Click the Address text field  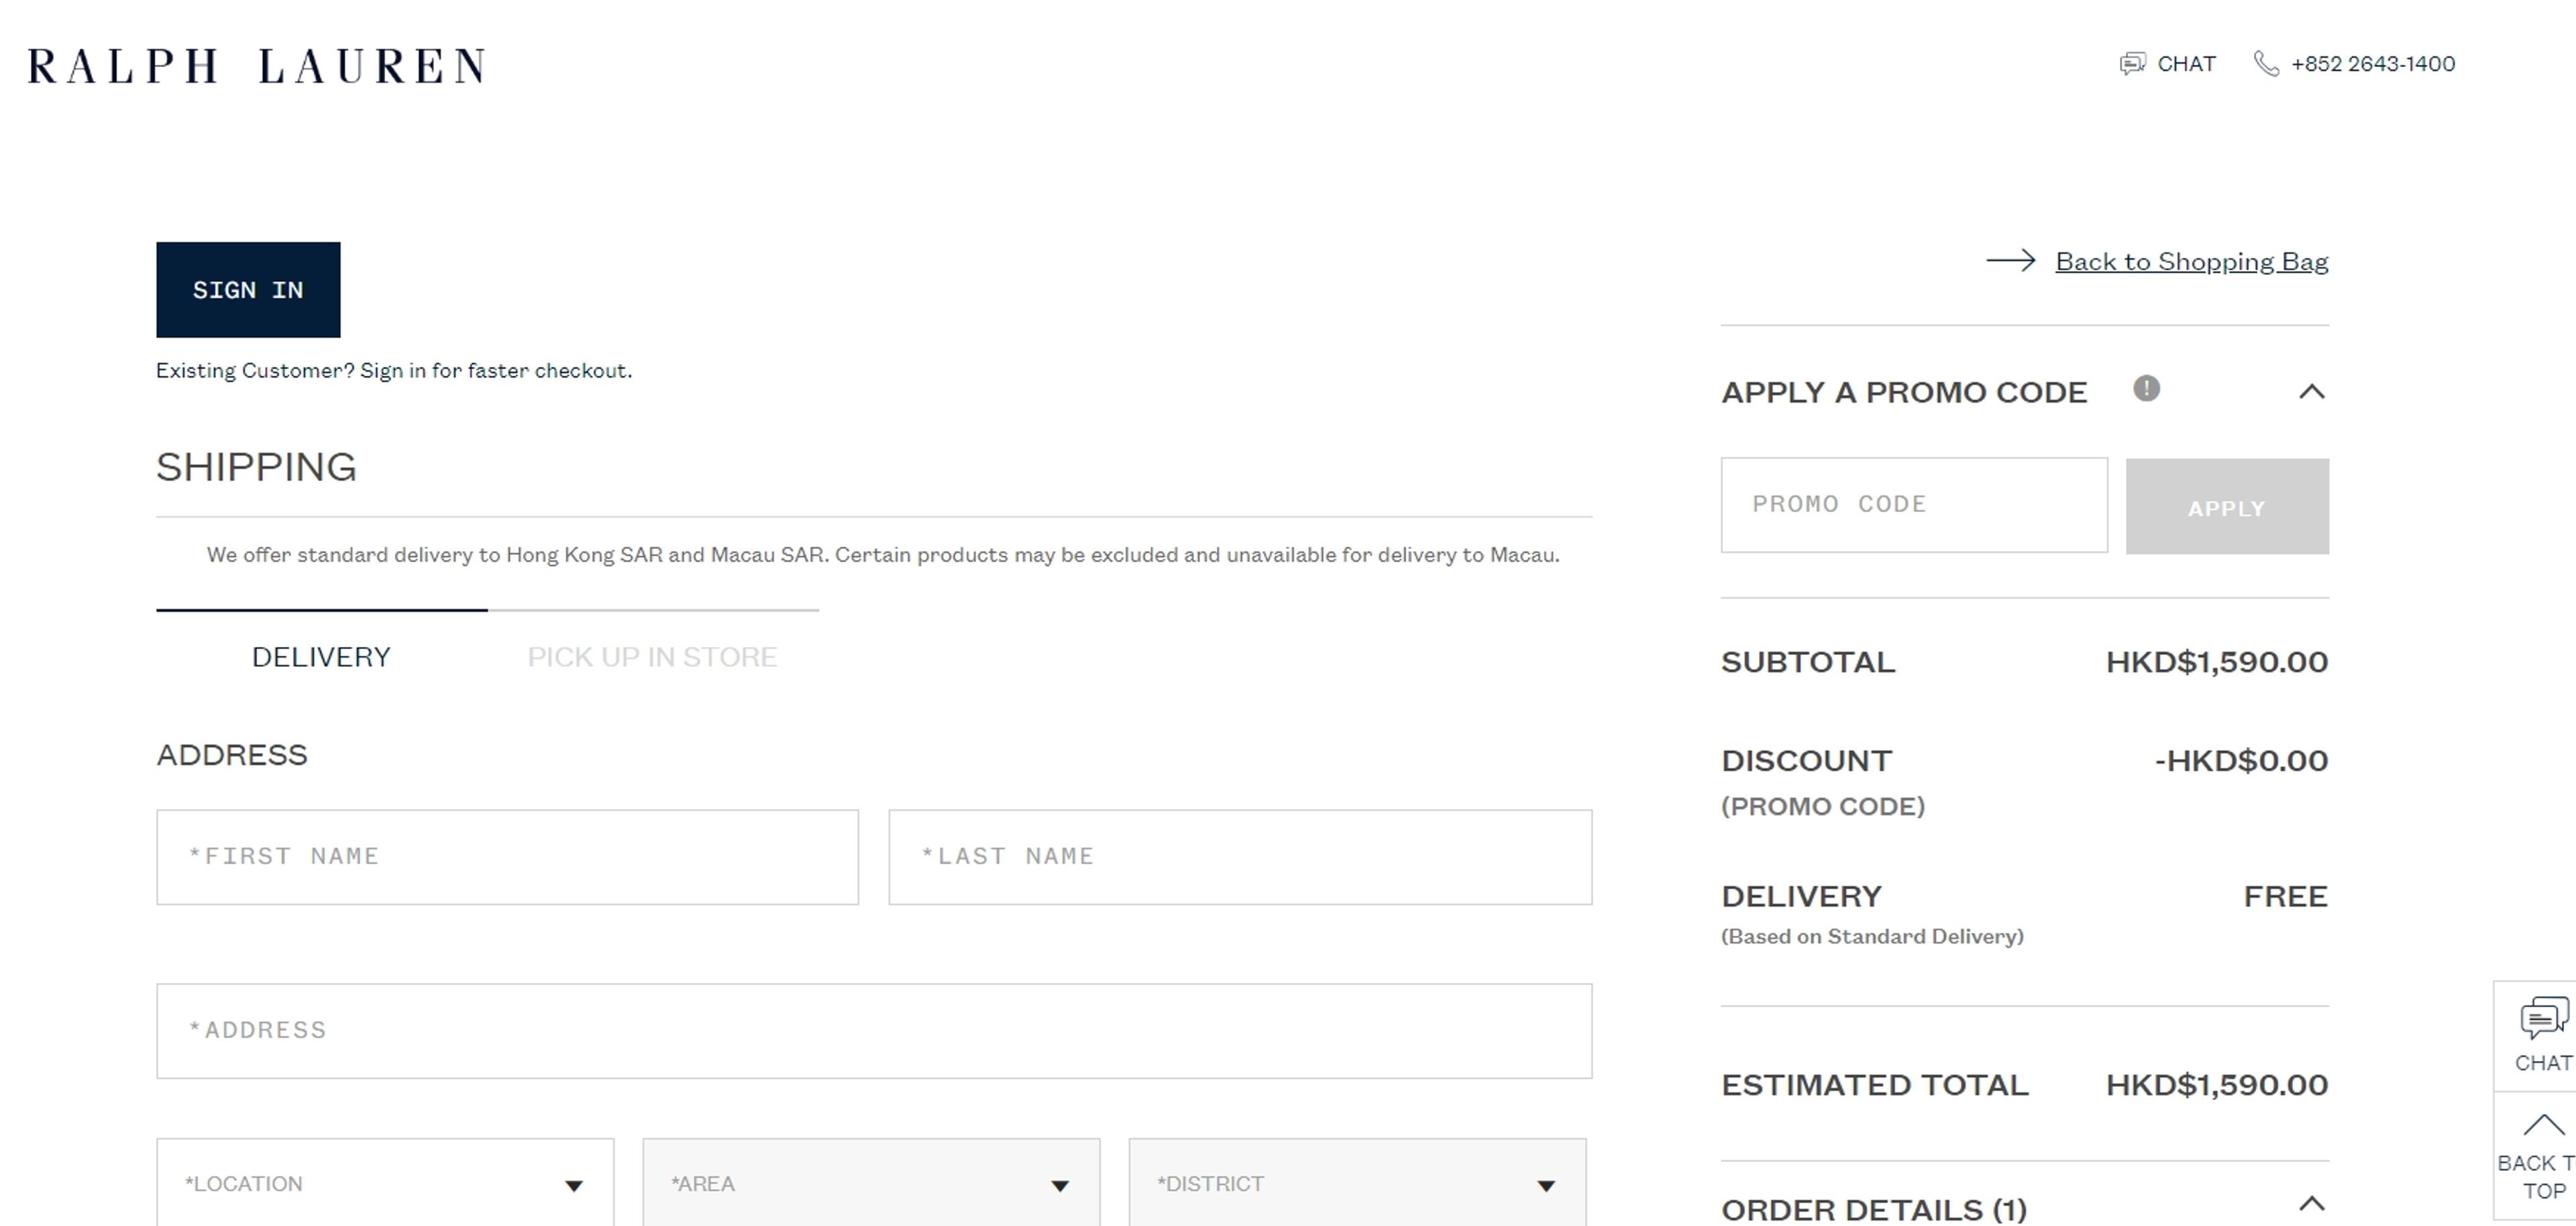click(x=874, y=1031)
